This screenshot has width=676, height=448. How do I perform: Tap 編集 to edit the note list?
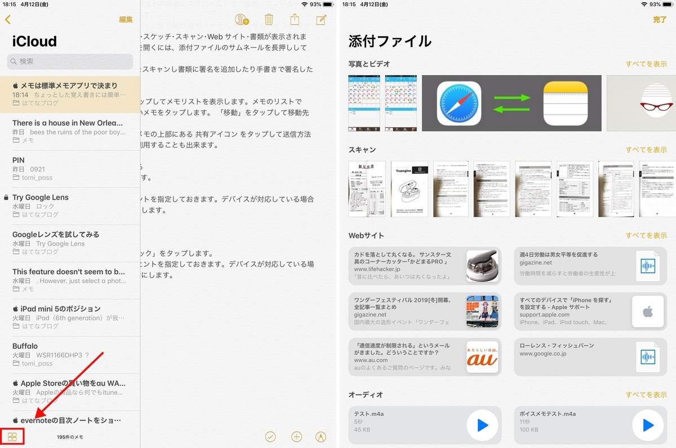click(125, 19)
